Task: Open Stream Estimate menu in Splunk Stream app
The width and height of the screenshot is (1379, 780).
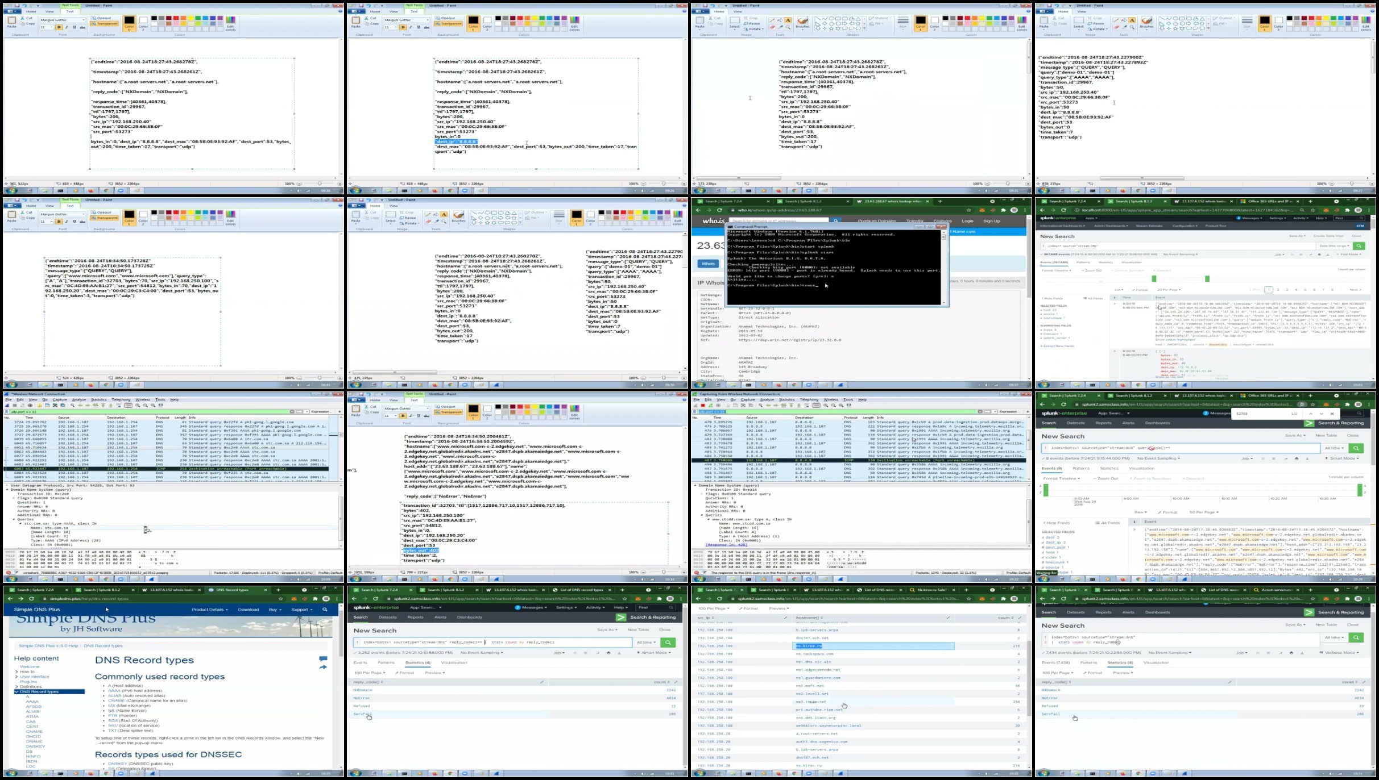Action: [1149, 226]
